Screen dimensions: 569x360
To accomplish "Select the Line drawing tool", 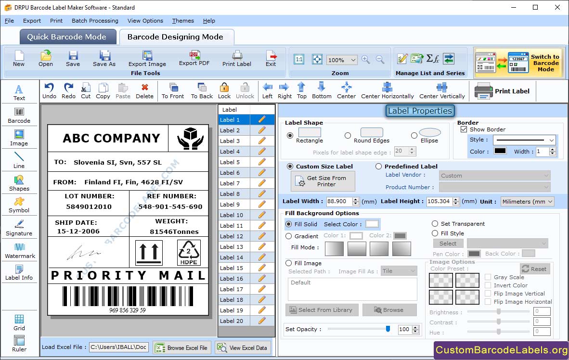I will click(19, 161).
